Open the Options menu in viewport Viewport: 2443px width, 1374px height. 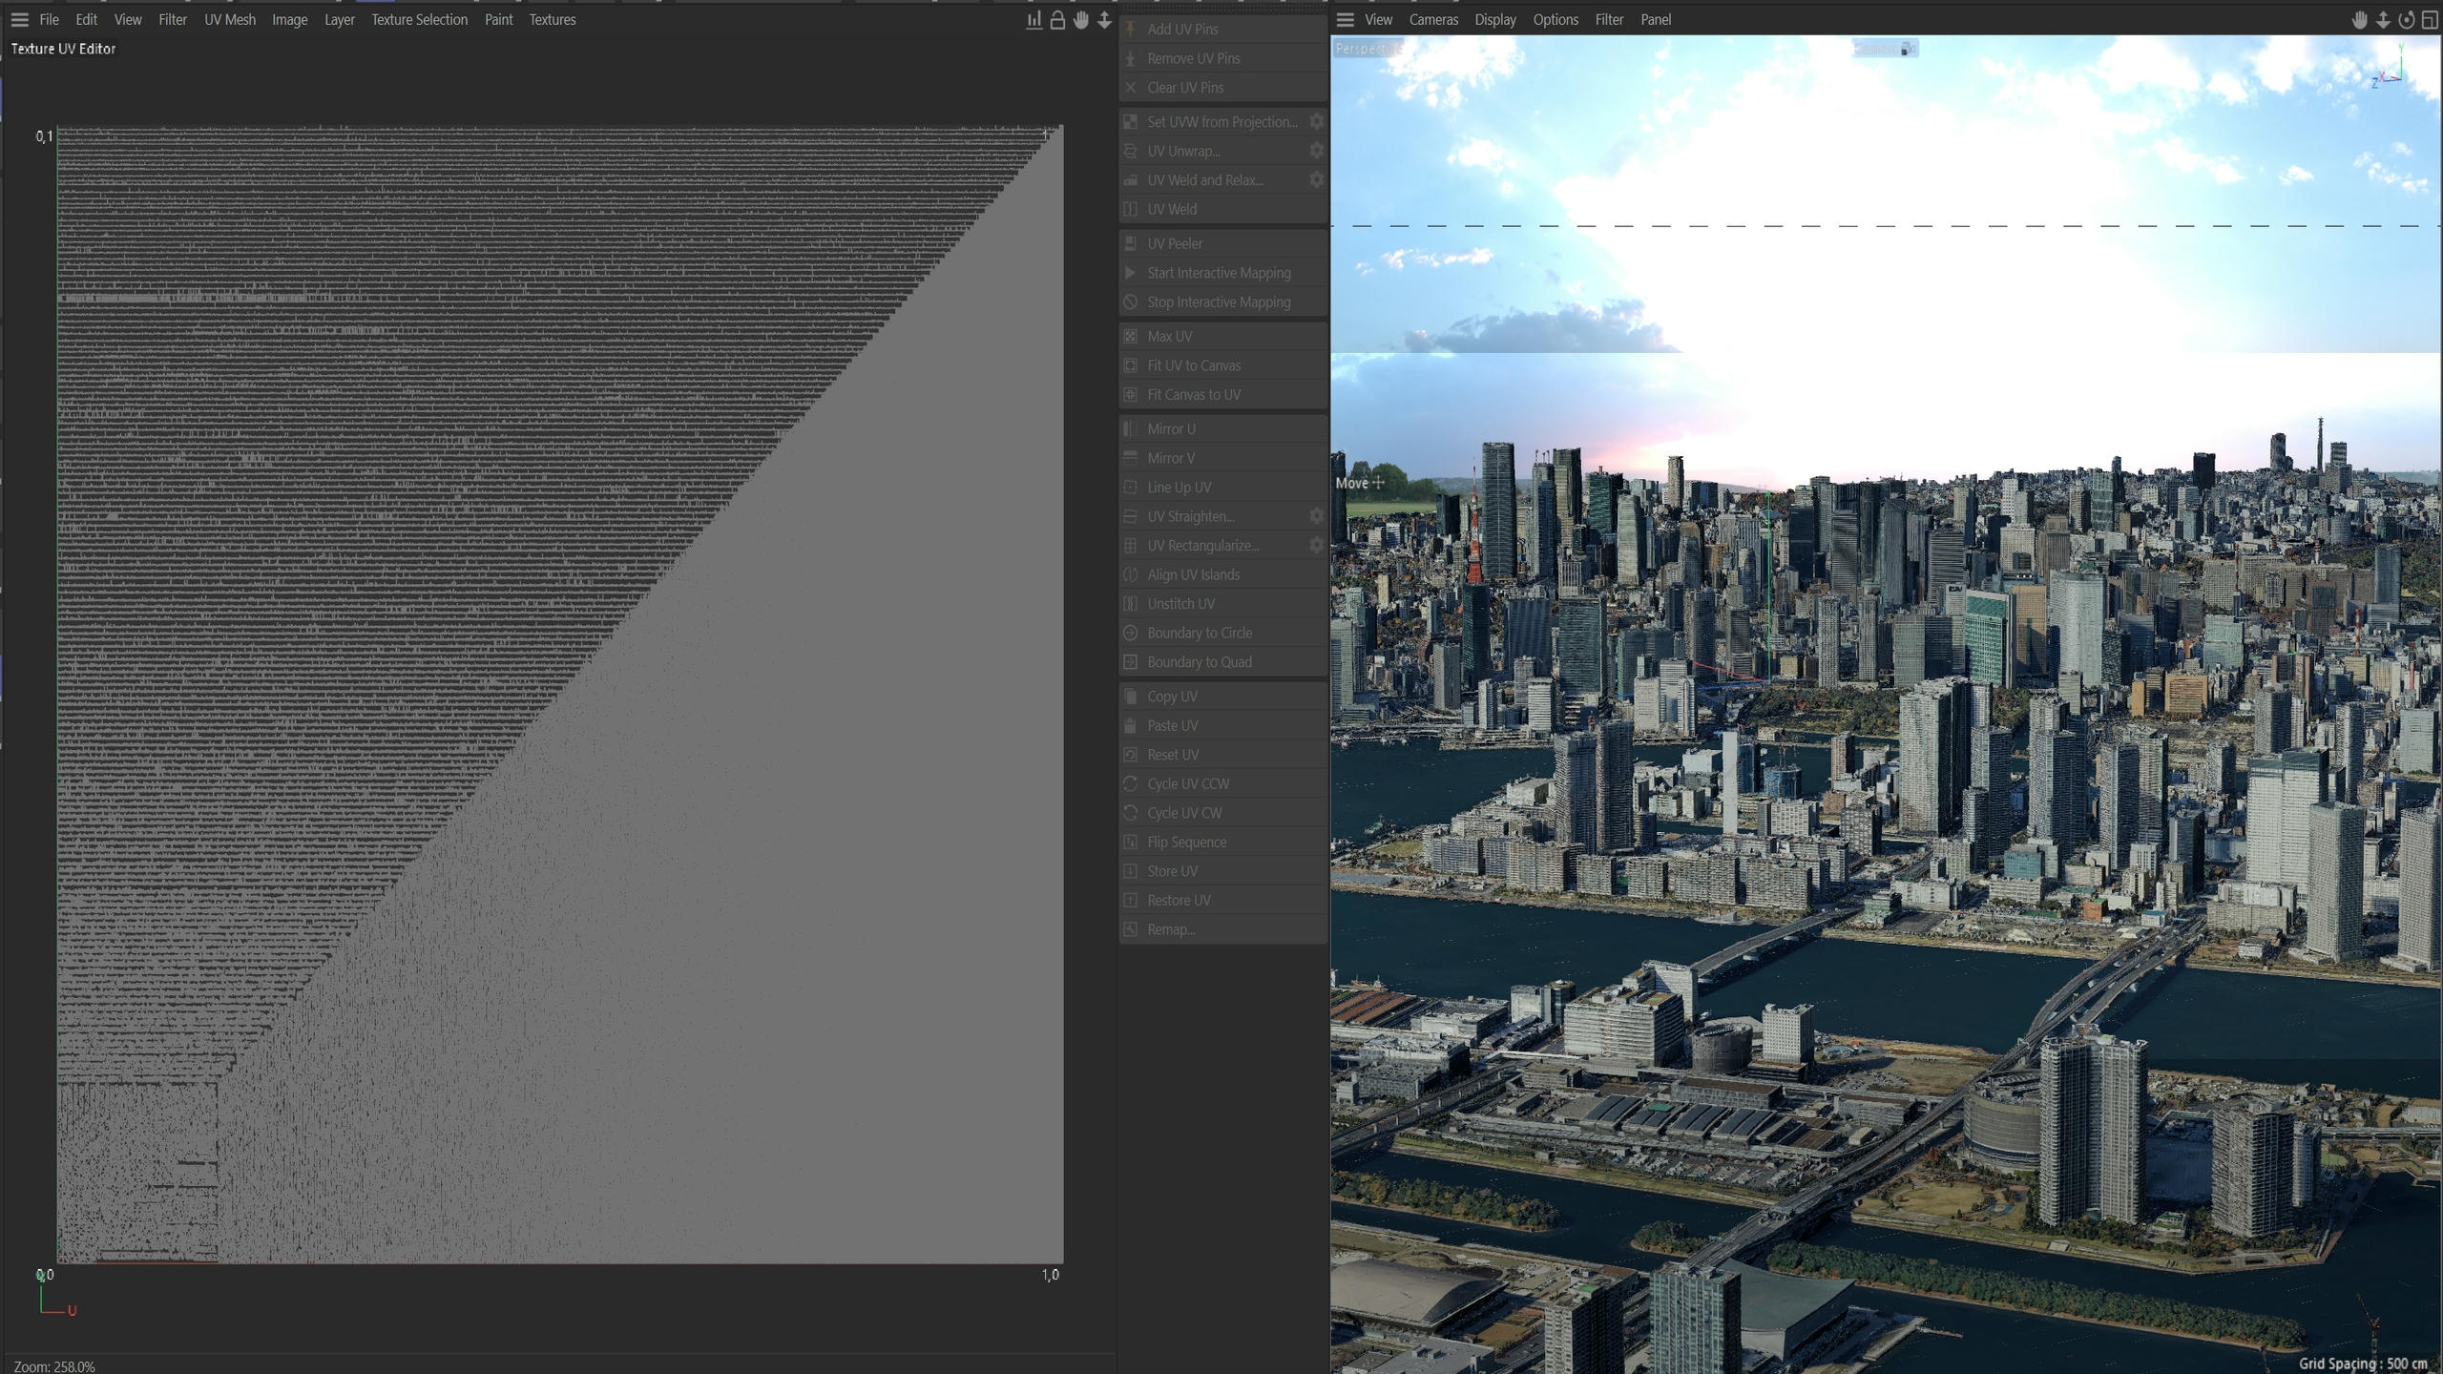(x=1555, y=19)
